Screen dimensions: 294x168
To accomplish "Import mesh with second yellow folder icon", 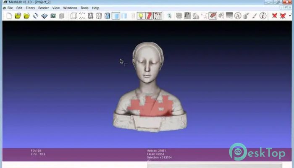I will pos(26,16).
